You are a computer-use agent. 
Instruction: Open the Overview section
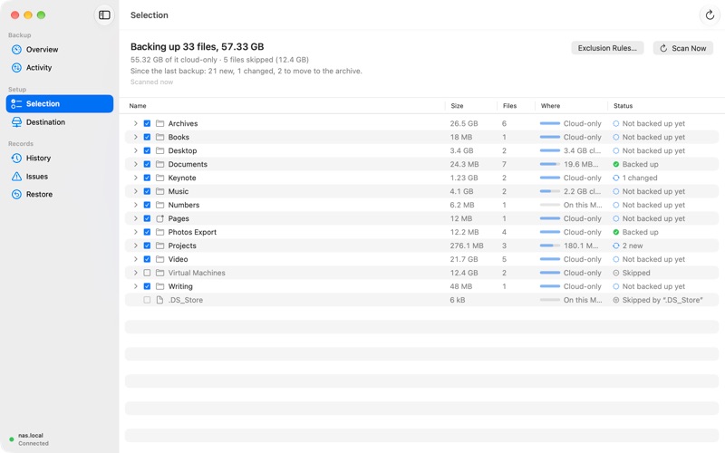coord(60,50)
